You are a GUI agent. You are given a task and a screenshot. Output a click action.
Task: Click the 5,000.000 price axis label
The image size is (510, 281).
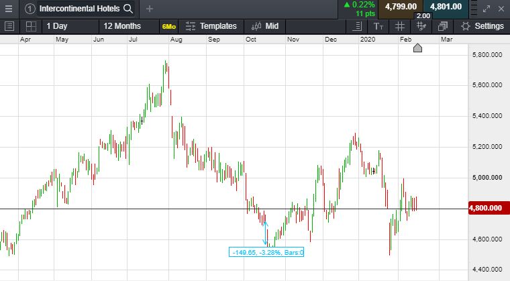click(487, 178)
